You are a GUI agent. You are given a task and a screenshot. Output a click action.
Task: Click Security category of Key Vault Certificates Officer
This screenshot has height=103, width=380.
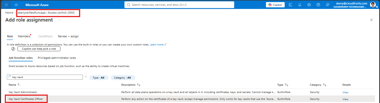point(315,99)
